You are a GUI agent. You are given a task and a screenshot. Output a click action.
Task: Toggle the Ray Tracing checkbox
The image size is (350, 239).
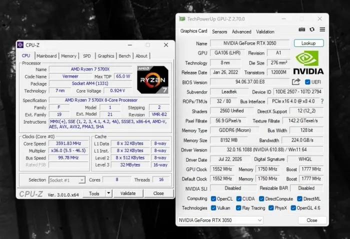pos(238,208)
